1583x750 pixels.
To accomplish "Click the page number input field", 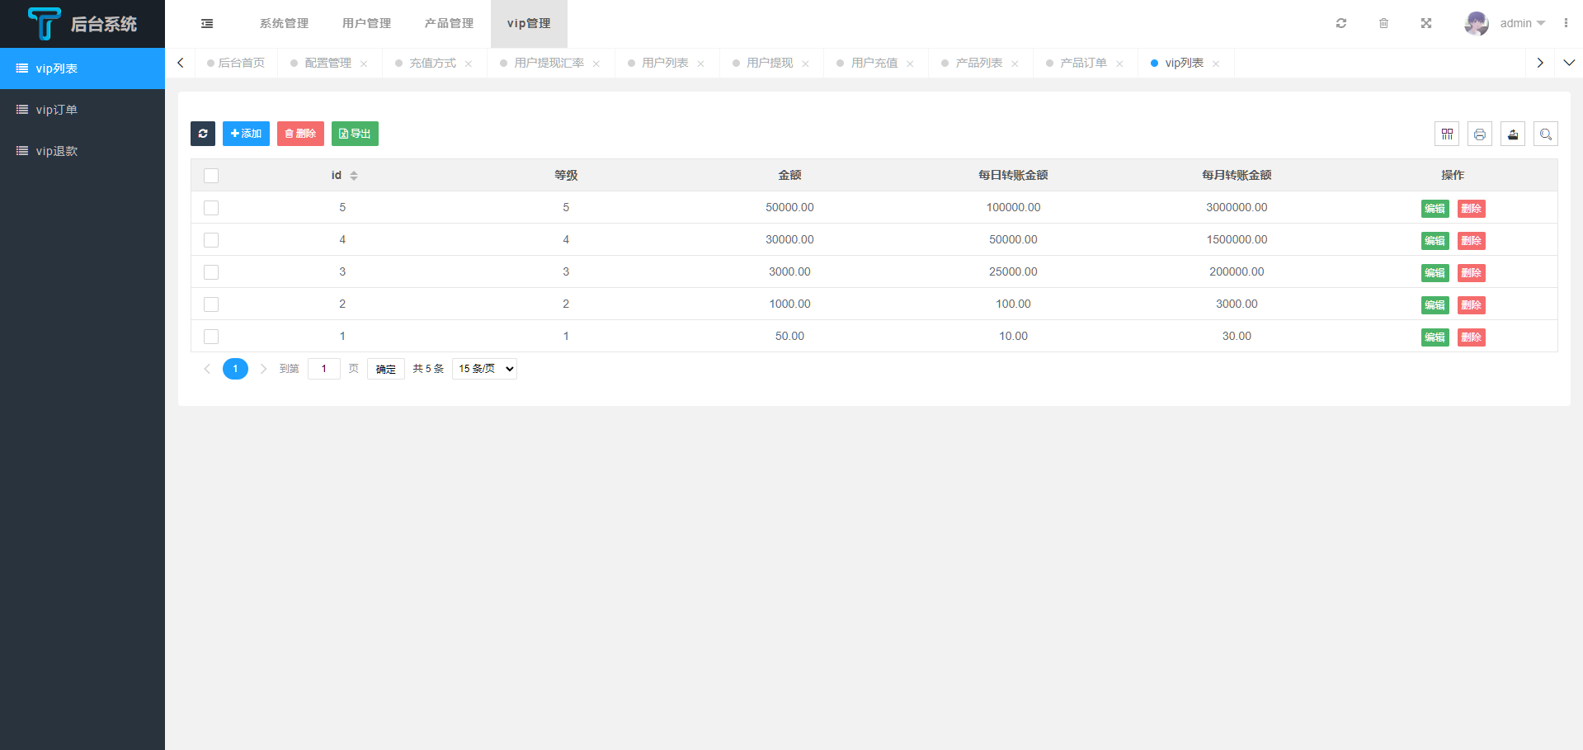I will tap(324, 369).
